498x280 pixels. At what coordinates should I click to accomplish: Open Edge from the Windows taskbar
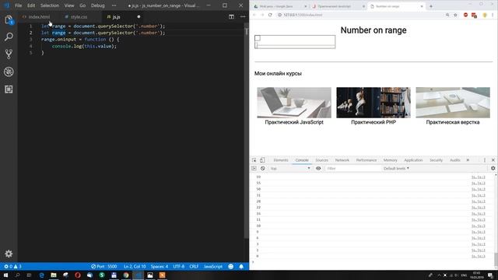[x=41, y=275]
